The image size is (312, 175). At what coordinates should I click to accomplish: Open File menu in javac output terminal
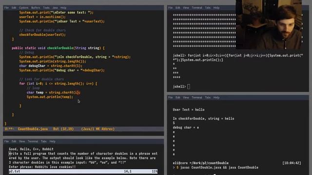pos(170,98)
